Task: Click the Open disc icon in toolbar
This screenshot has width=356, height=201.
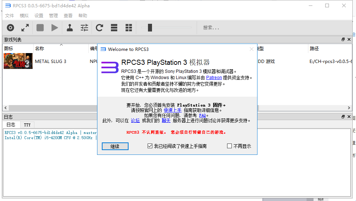Action: (10, 27)
